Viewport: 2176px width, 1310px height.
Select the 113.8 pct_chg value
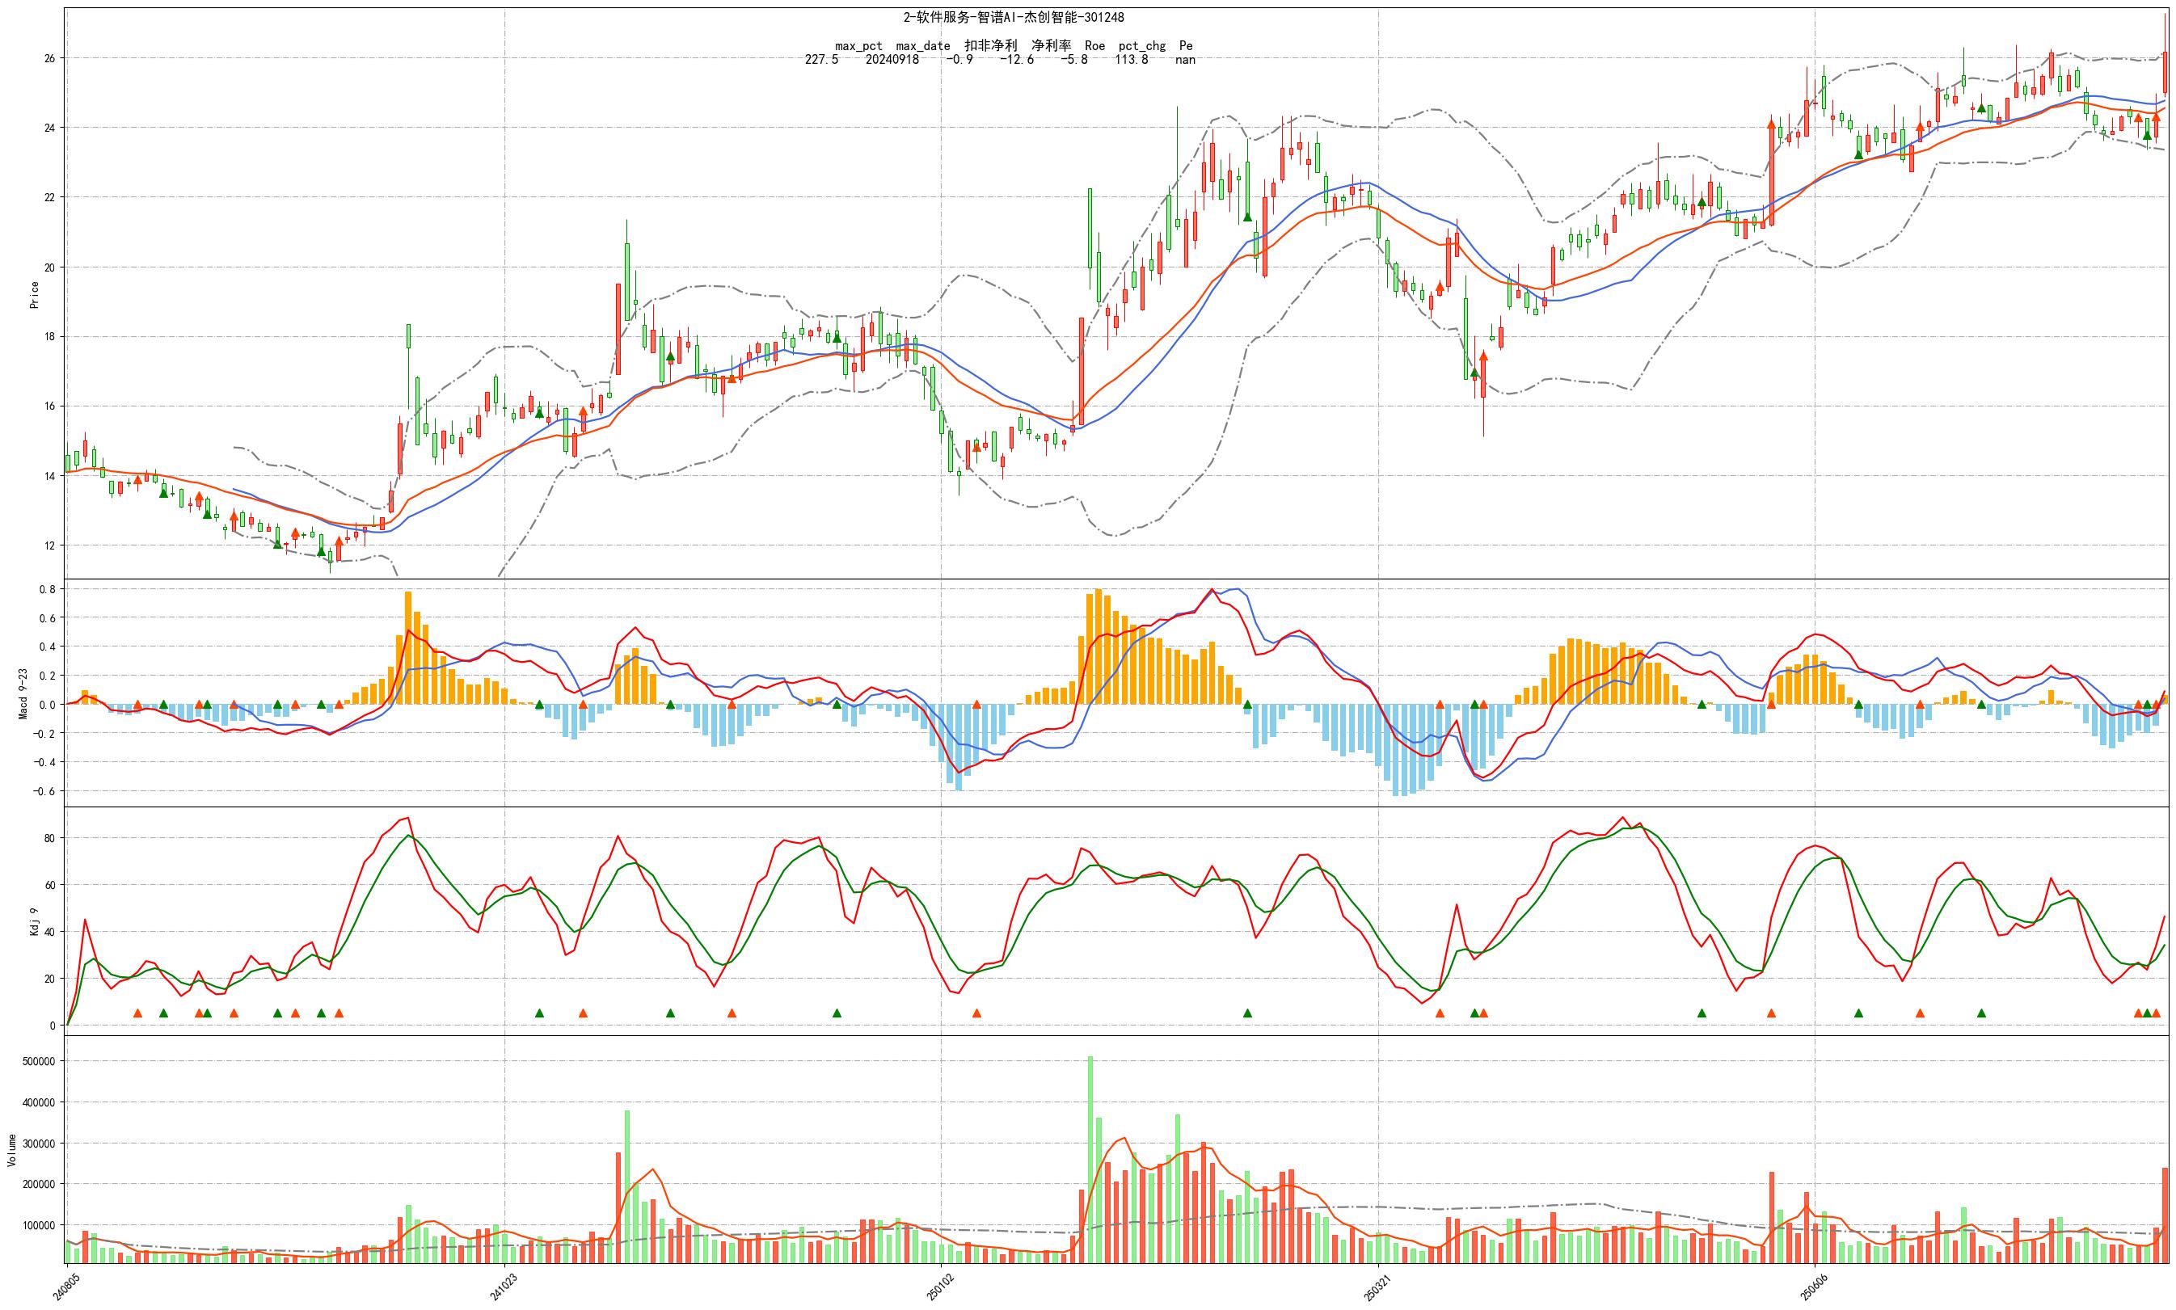coord(1132,60)
